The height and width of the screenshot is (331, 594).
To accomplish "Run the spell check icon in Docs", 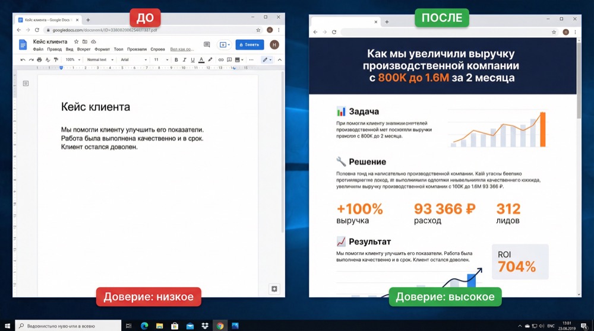I will 48,60.
